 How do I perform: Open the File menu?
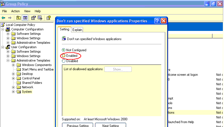tap(4, 11)
